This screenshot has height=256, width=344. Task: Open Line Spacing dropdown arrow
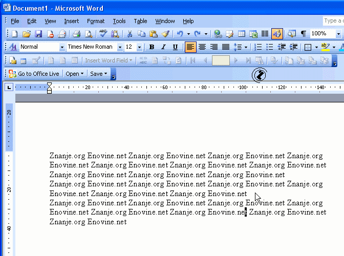point(246,47)
